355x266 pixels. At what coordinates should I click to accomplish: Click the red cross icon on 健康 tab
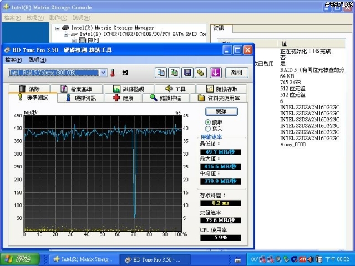[x=116, y=98]
